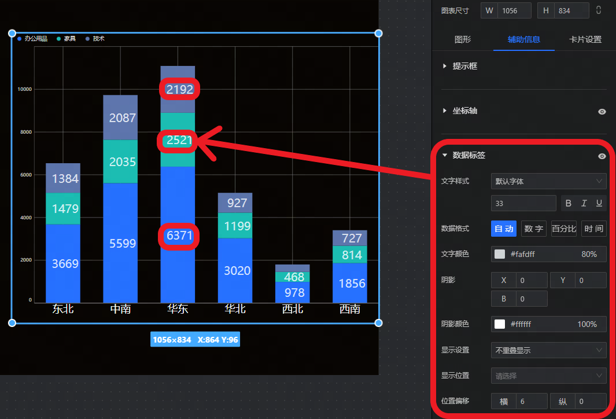The height and width of the screenshot is (419, 616).
Task: Click the aspect ratio lock icon
Action: [x=599, y=10]
